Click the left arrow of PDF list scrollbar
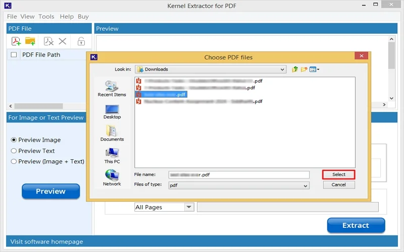This screenshot has height=252, width=404. click(10, 106)
